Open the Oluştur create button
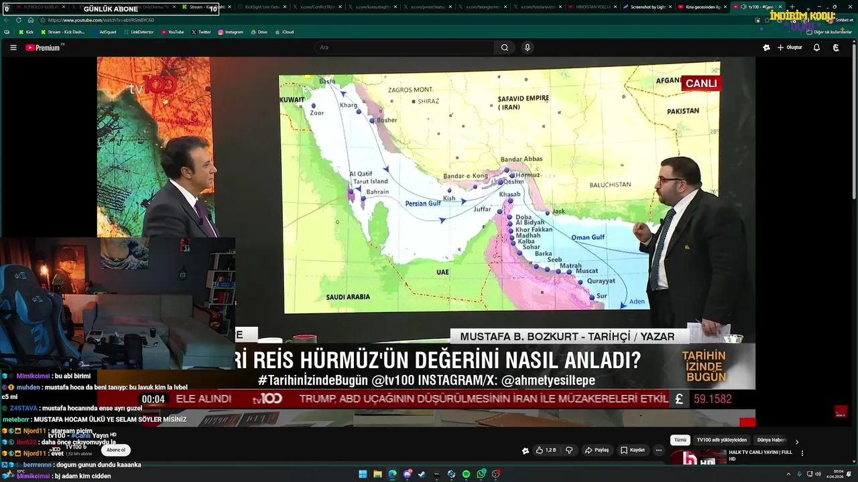 [790, 48]
